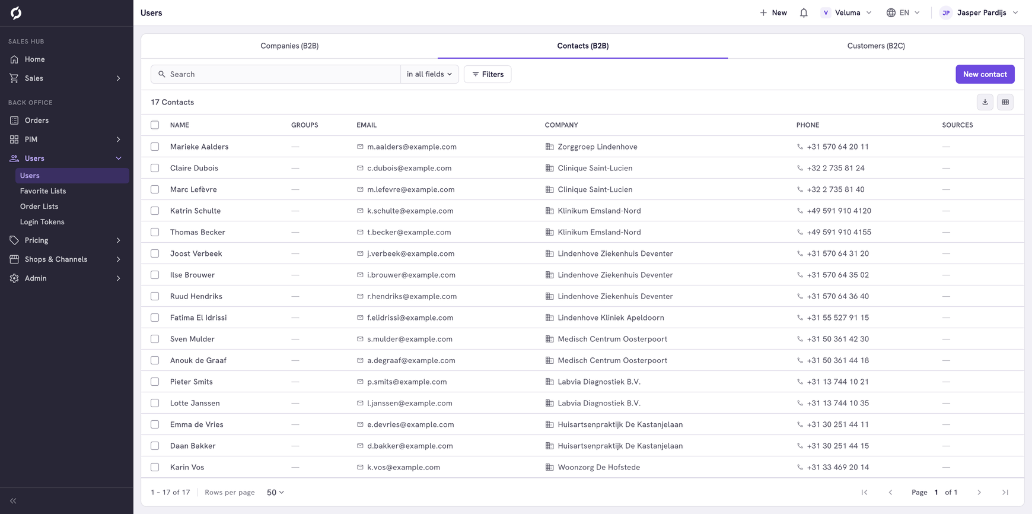Open Favorite Lists in the sidebar
This screenshot has width=1032, height=514.
coord(43,191)
